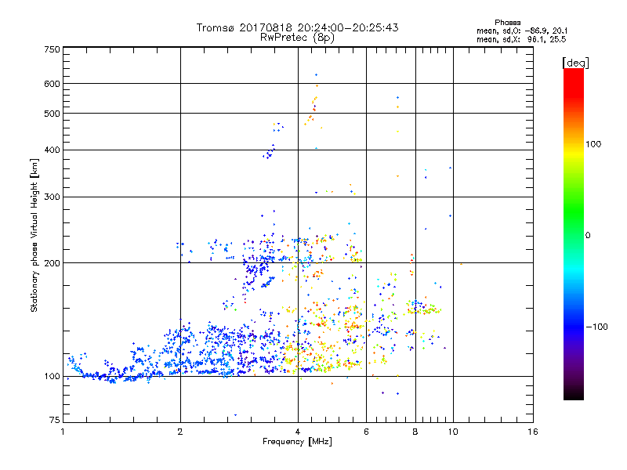Image resolution: width=627 pixels, height=470 pixels.
Task: Click the y-axis '75' tick label
Action: point(55,420)
